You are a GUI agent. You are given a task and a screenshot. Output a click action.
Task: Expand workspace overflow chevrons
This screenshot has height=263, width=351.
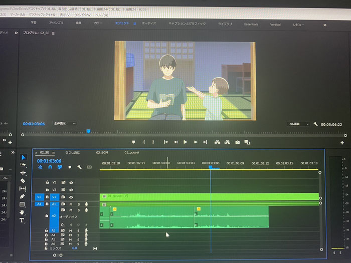325,25
